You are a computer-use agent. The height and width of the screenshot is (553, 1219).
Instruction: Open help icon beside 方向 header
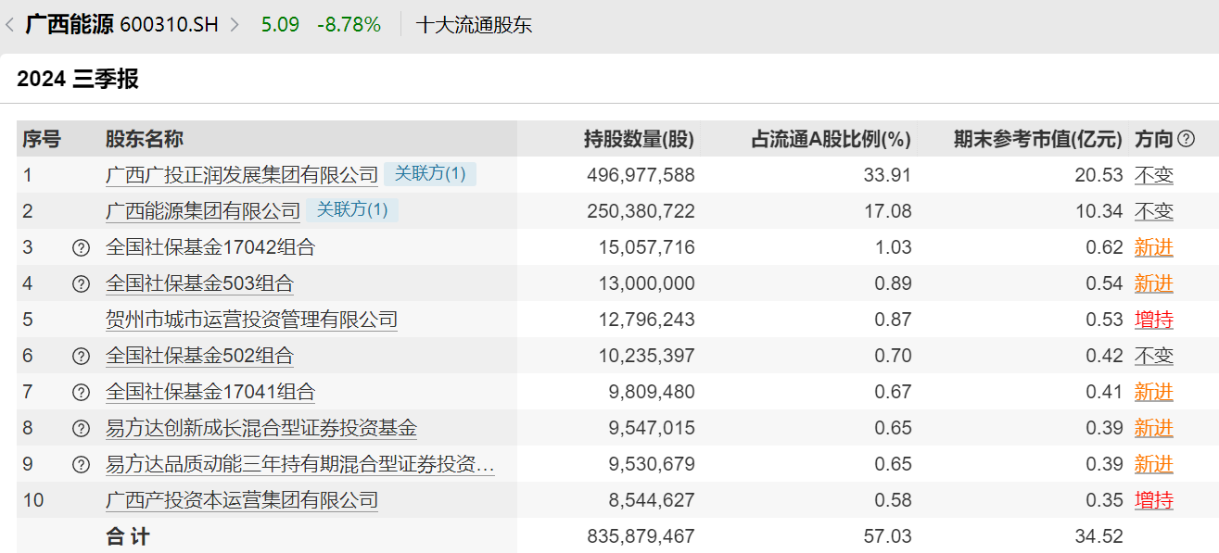coord(1186,139)
